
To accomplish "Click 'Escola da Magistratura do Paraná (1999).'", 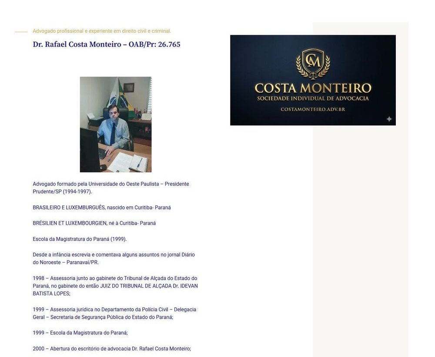I will click(x=80, y=239).
